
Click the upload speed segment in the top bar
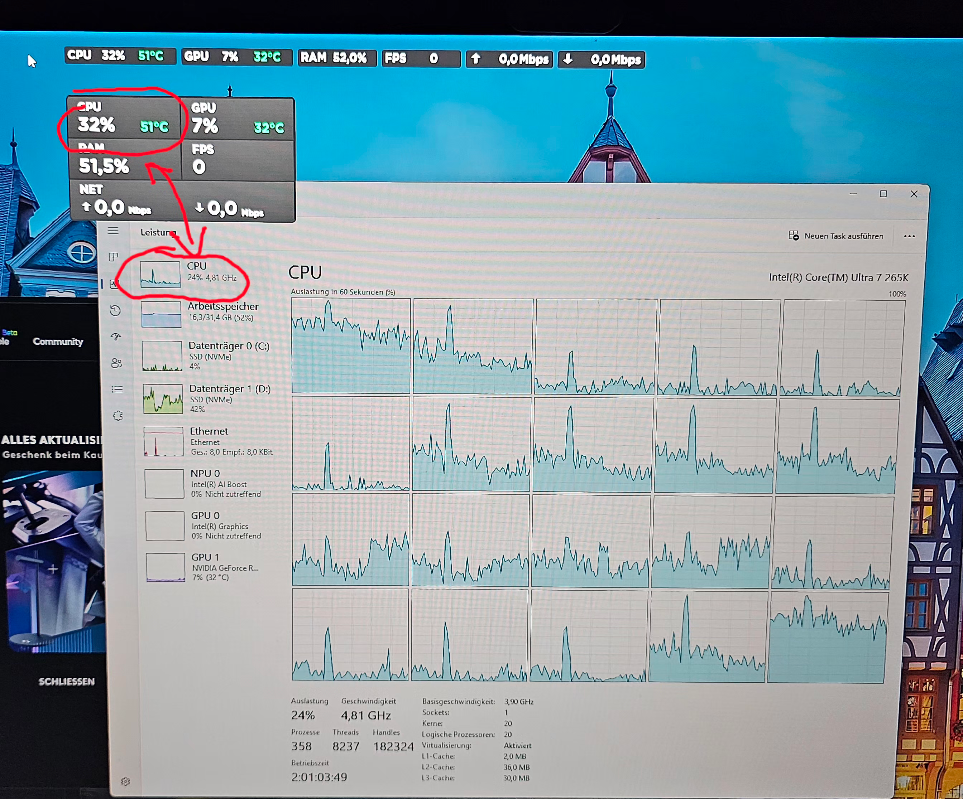coord(509,59)
